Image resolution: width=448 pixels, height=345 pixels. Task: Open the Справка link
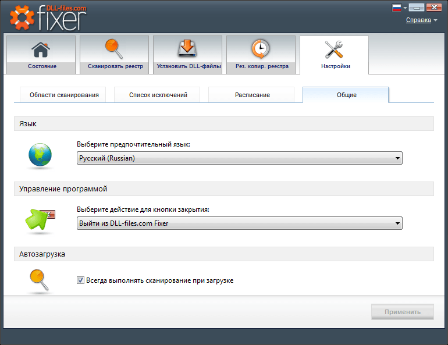pos(418,20)
